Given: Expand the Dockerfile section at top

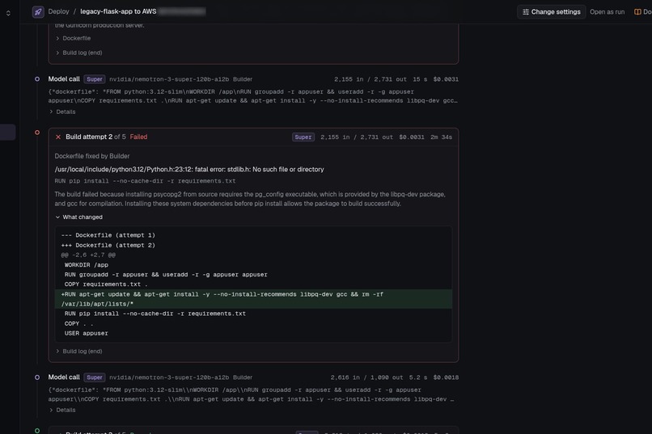Looking at the screenshot, I should (73, 38).
